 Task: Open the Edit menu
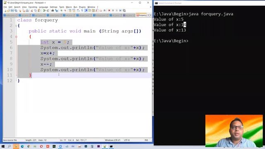click(x=10, y=7)
